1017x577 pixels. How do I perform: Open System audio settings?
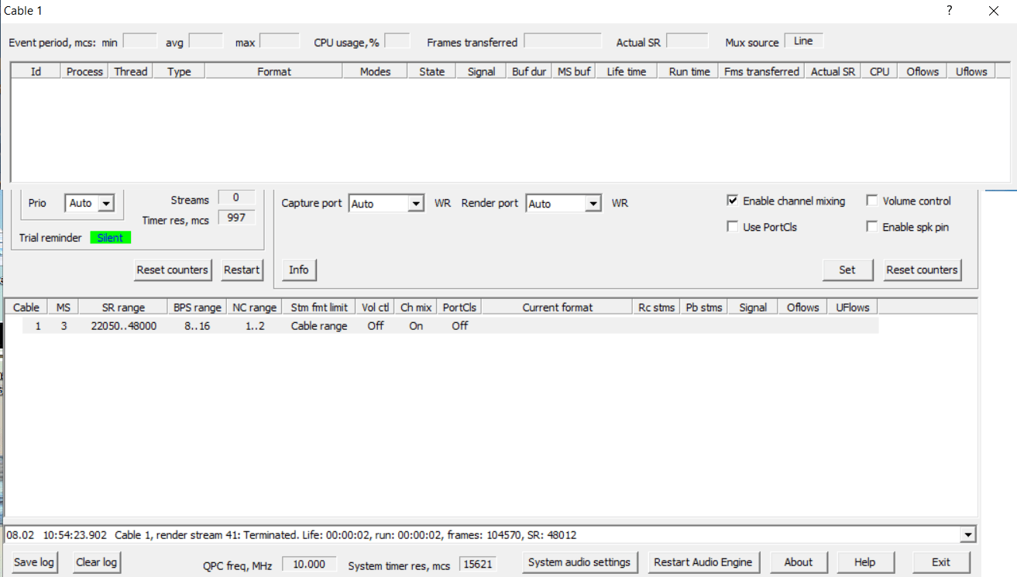tap(579, 562)
